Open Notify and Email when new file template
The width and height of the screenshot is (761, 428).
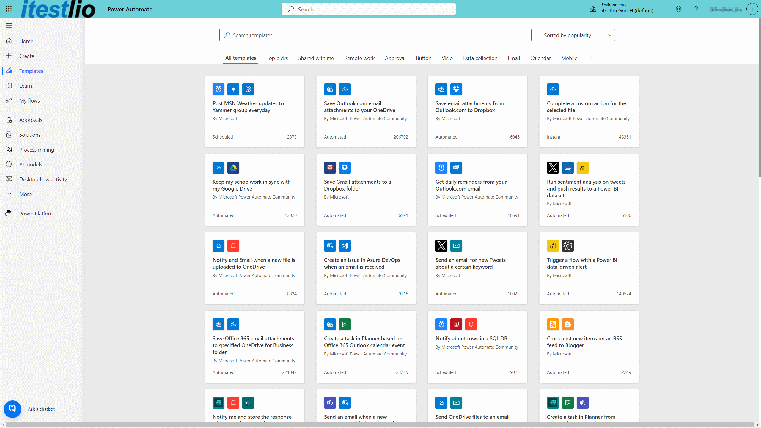(x=254, y=268)
